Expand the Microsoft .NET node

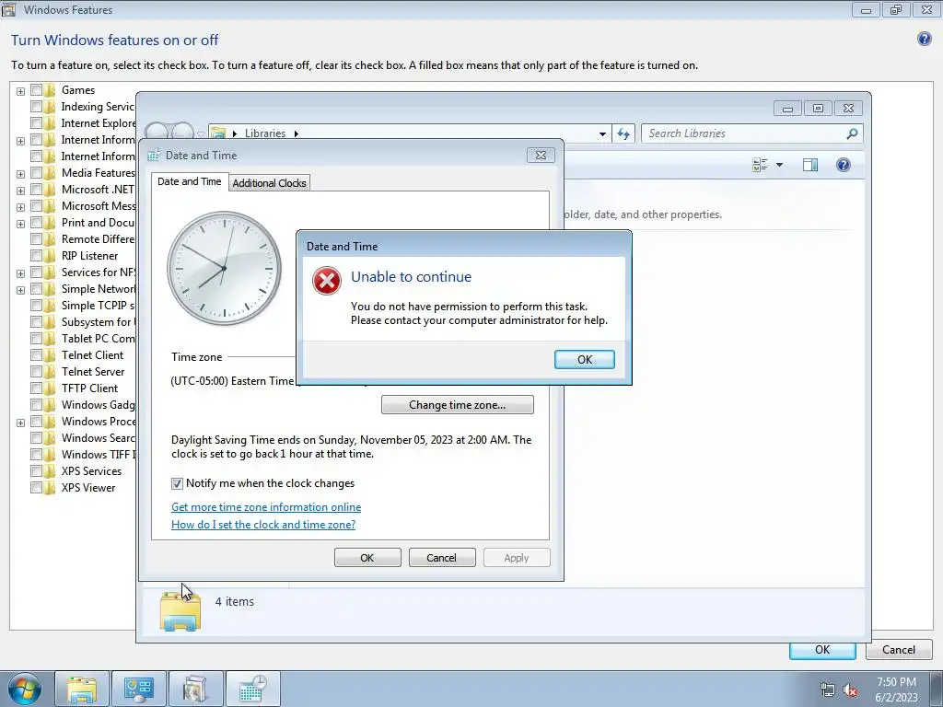[20, 191]
